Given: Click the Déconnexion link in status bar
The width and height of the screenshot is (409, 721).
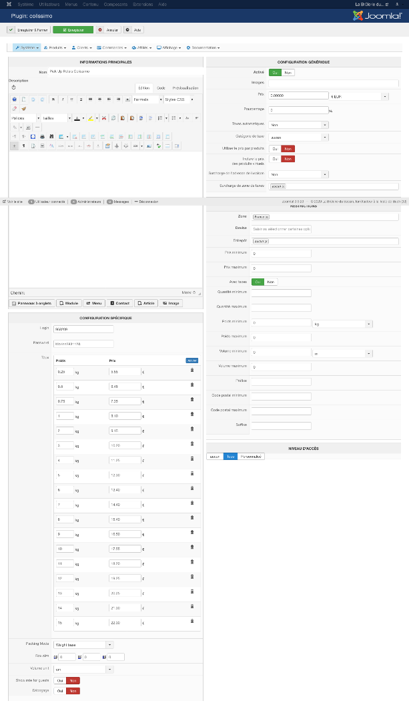Looking at the screenshot, I should [x=146, y=202].
